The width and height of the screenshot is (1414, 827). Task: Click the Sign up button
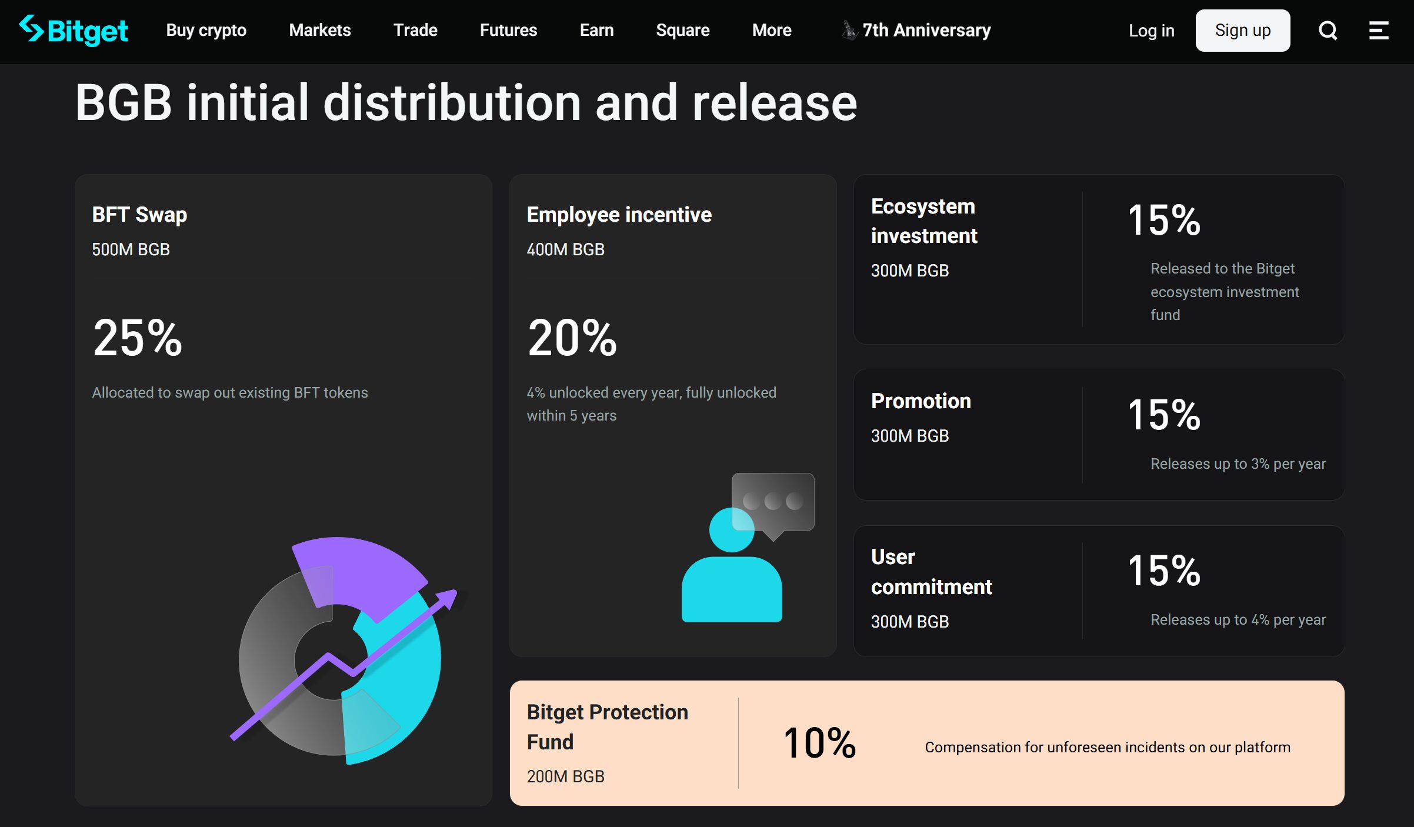(x=1242, y=30)
